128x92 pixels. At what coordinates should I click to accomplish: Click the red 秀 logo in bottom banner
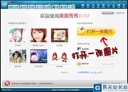click(7, 84)
